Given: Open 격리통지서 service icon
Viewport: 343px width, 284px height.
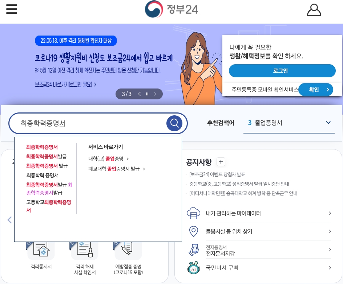Looking at the screenshot, I should 41,250.
